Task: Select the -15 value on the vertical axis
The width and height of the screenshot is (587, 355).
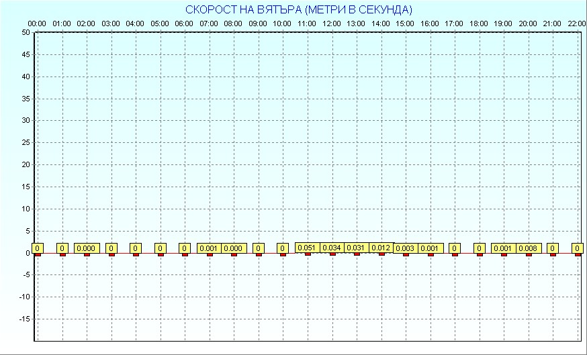Action: (x=24, y=319)
